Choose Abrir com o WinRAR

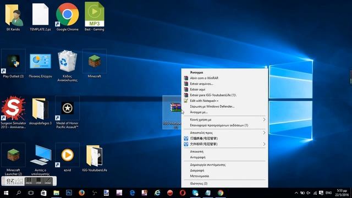pos(224,78)
